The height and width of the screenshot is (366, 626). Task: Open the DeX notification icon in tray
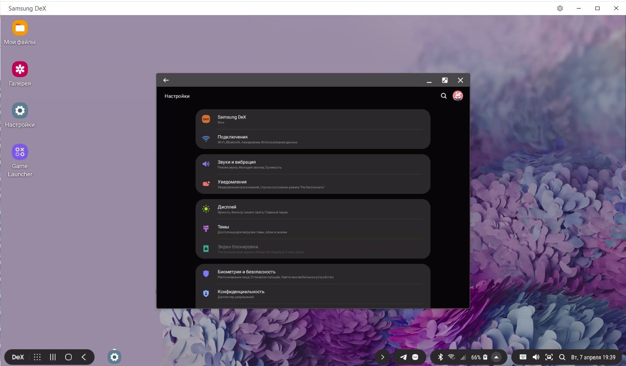pos(415,357)
